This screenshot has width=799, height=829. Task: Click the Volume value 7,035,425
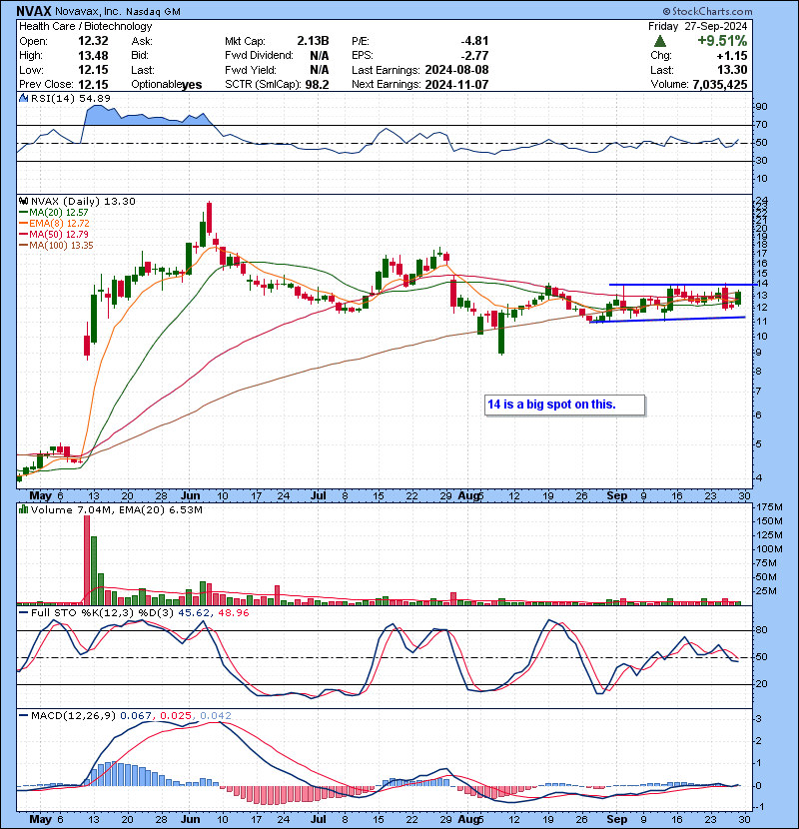(x=720, y=84)
